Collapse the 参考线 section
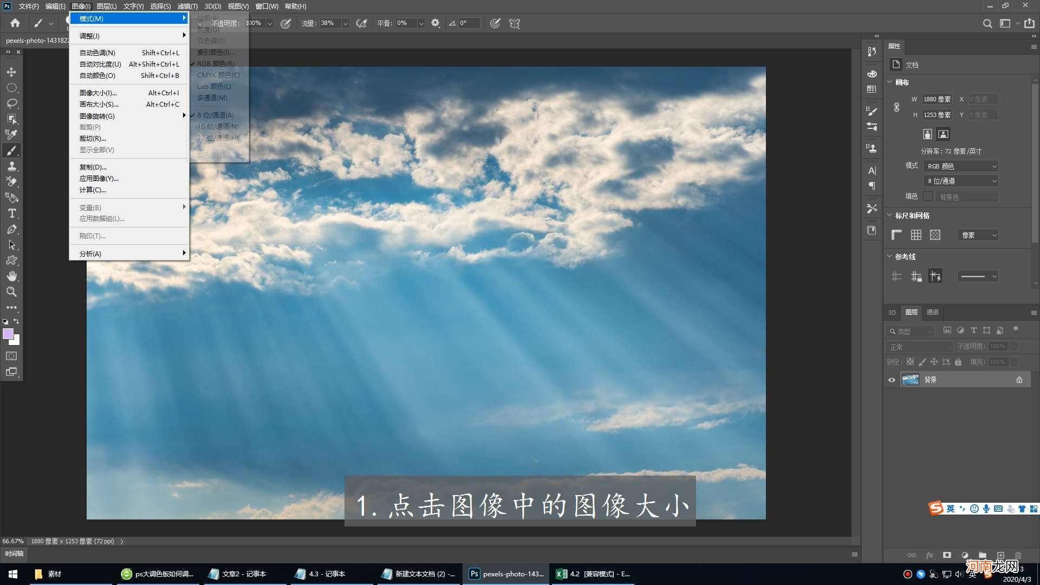1040x585 pixels. point(889,256)
